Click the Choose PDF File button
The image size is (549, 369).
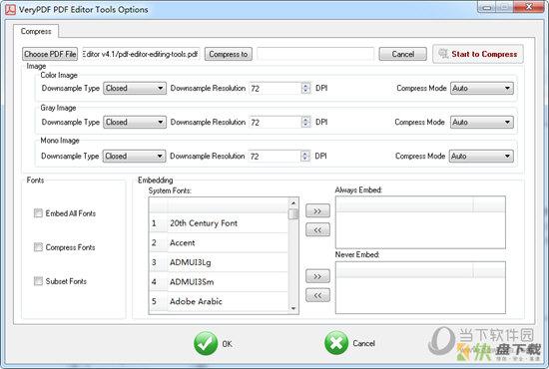pos(50,54)
